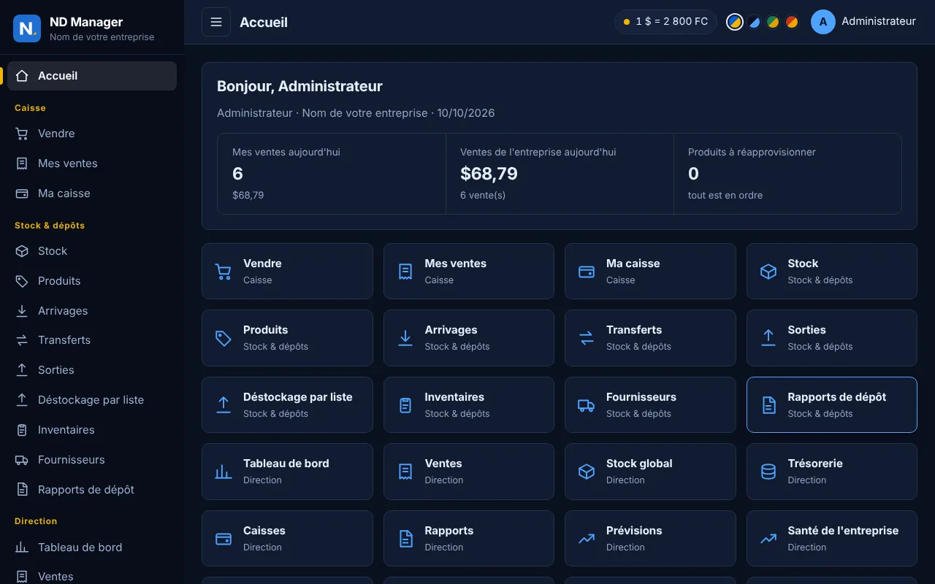The image size is (935, 584).
Task: Select the blue and yellow theme swatch
Action: tap(735, 22)
